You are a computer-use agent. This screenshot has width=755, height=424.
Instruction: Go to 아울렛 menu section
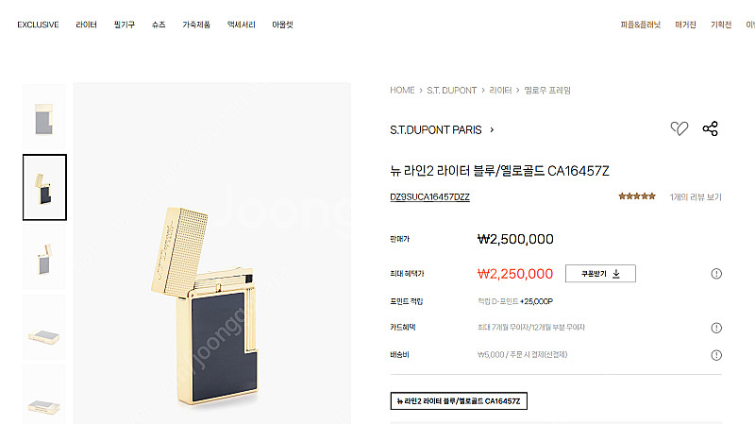click(x=282, y=25)
